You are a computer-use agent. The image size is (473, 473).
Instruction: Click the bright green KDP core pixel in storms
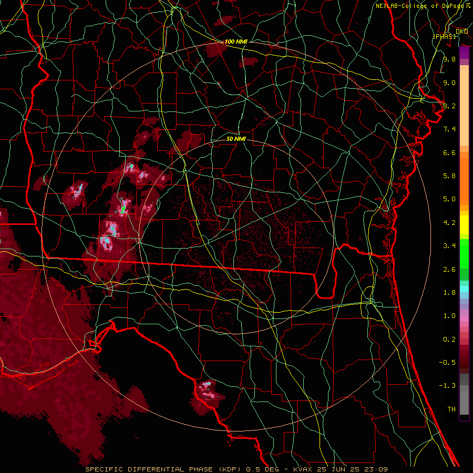tap(123, 209)
